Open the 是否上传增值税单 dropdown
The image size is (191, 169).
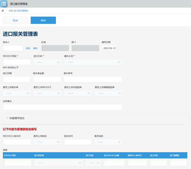(109, 93)
